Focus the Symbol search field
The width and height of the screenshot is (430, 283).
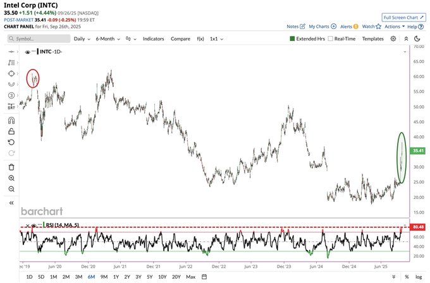[x=39, y=39]
